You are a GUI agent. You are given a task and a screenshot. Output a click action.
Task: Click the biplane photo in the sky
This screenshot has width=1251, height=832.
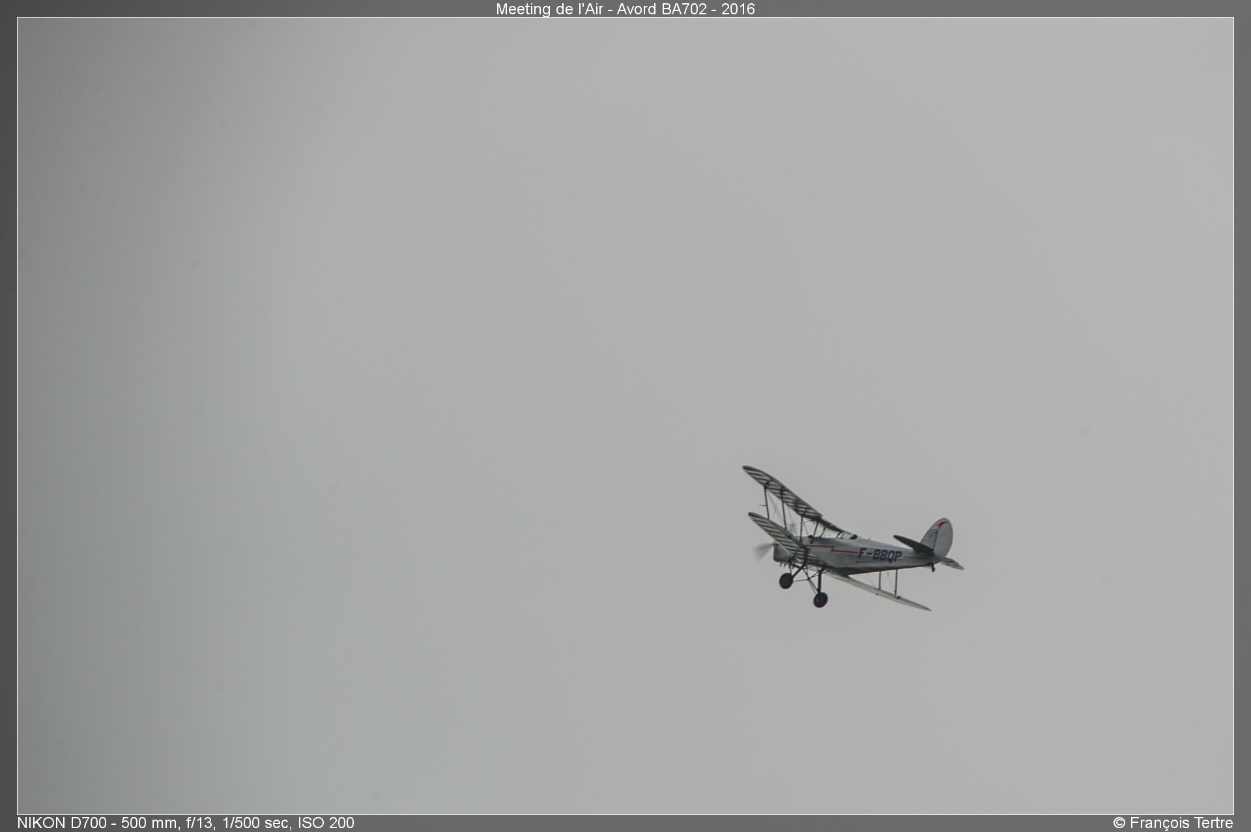[853, 538]
